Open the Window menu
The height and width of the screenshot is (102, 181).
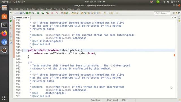70,9
